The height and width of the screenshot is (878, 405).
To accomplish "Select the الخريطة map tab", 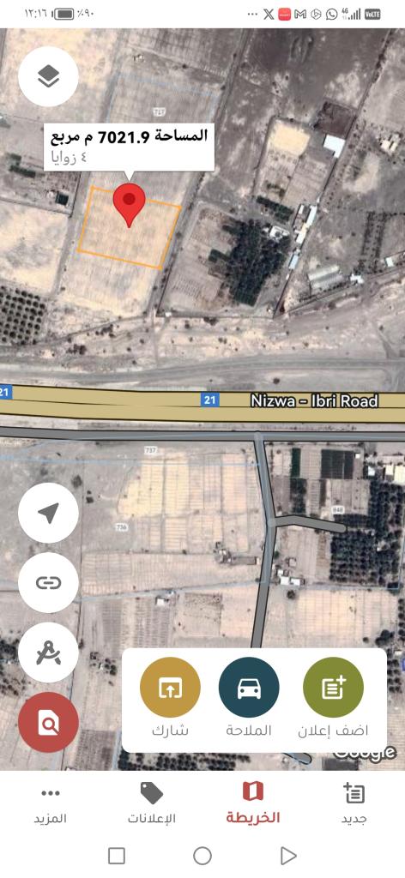I will (252, 805).
